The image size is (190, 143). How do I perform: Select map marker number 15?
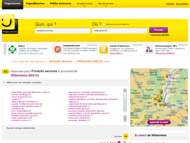[x=161, y=91]
